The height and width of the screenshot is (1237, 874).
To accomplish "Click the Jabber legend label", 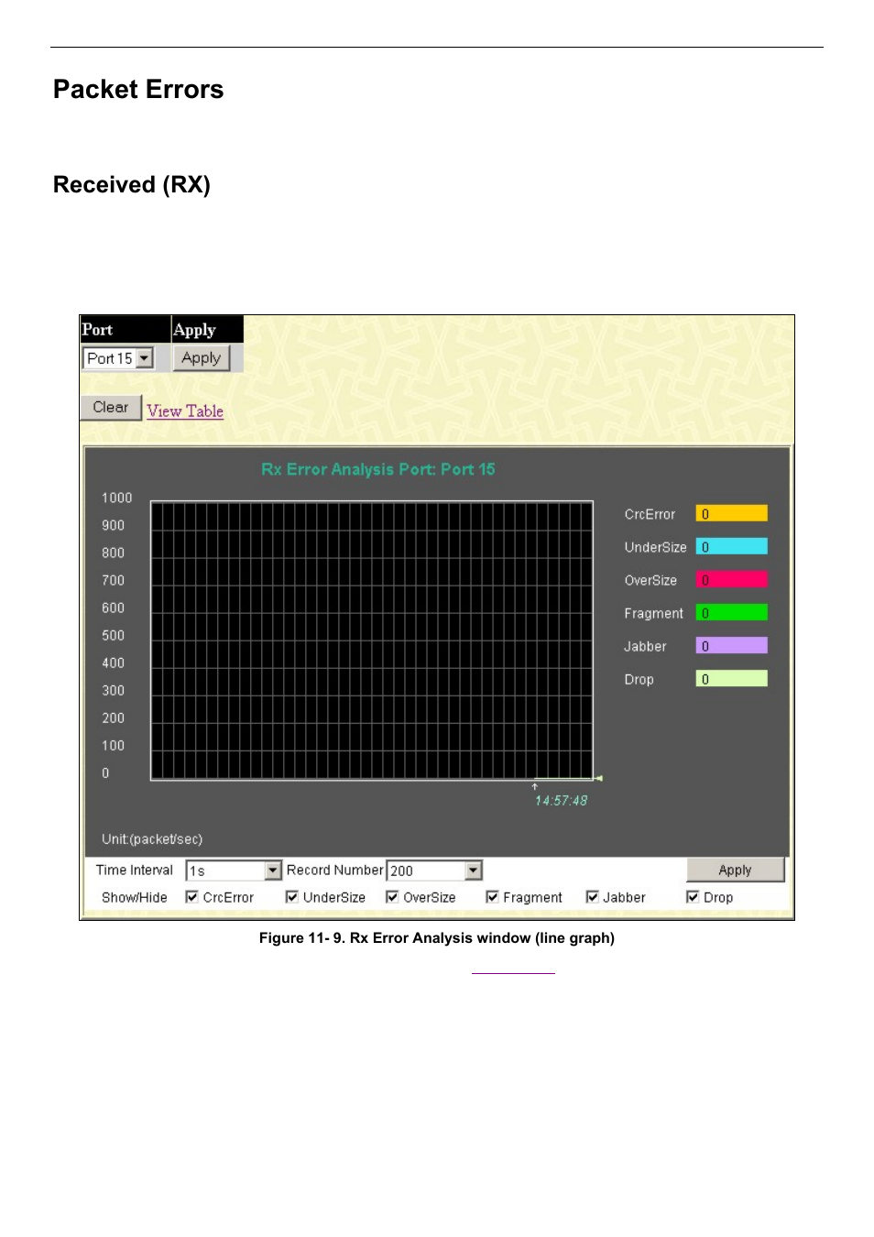I will point(645,646).
